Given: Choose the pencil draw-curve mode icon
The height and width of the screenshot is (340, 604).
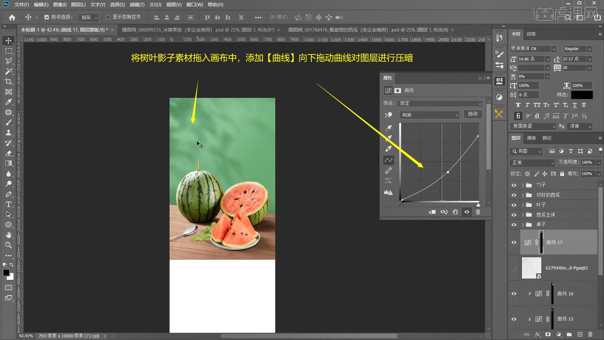Looking at the screenshot, I should pos(389,171).
